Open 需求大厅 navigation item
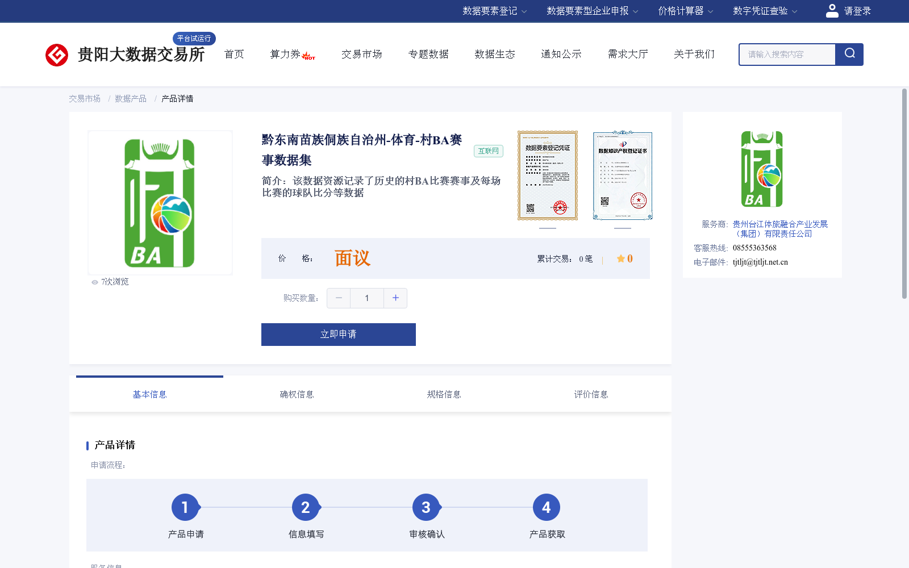 coord(628,54)
